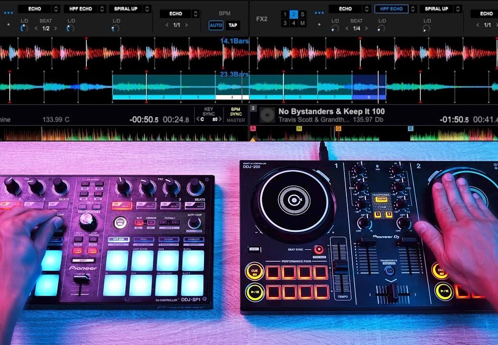Click the SPIRAL UP effect name in left unit
This screenshot has height=345, width=498.
point(126,9)
